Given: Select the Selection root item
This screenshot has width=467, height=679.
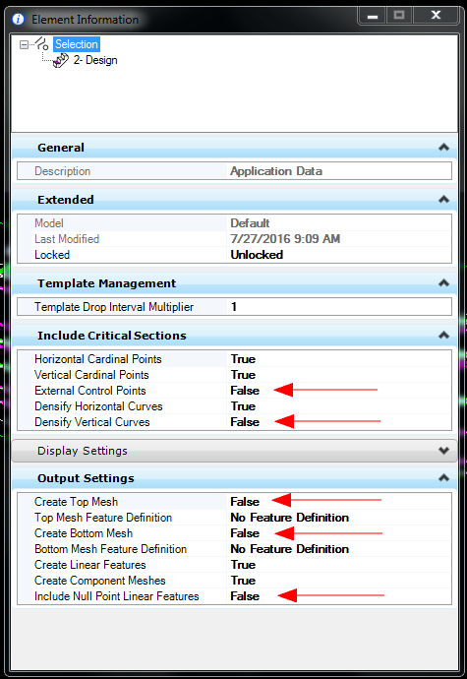Looking at the screenshot, I should [76, 44].
